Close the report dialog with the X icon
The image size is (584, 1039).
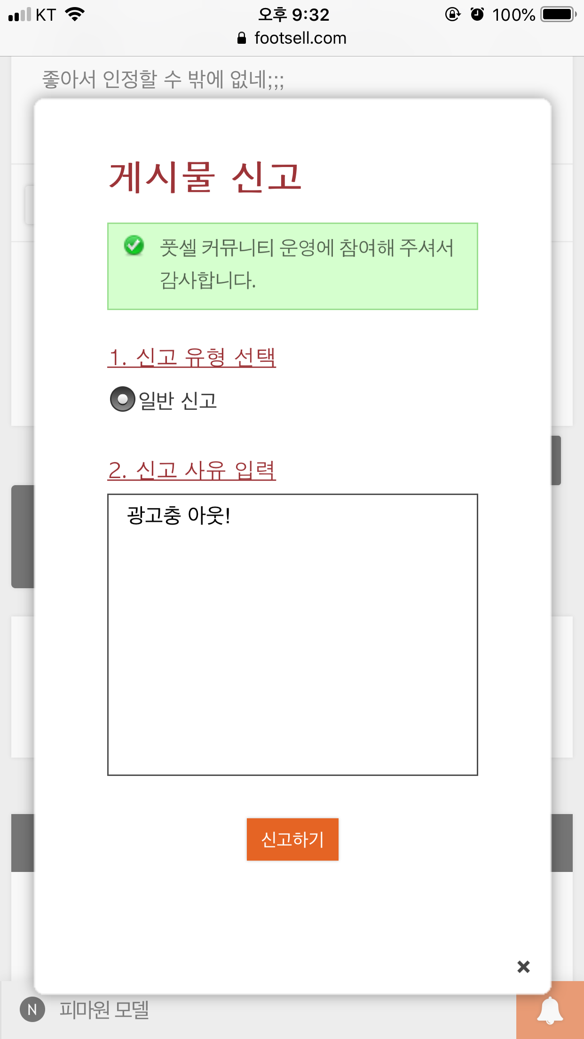click(523, 967)
